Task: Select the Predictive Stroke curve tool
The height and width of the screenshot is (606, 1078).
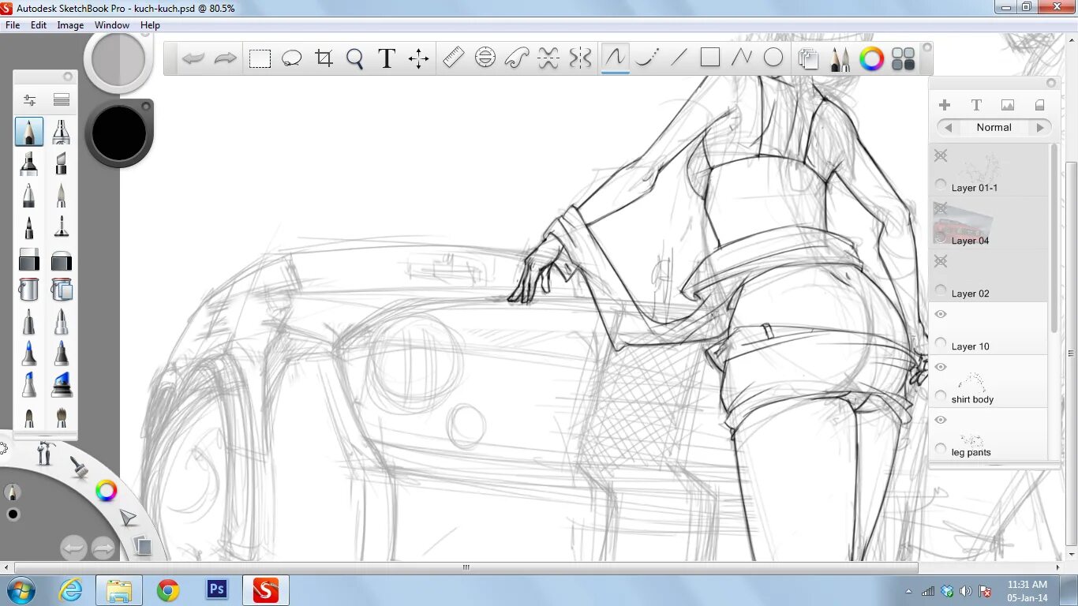Action: tap(647, 58)
